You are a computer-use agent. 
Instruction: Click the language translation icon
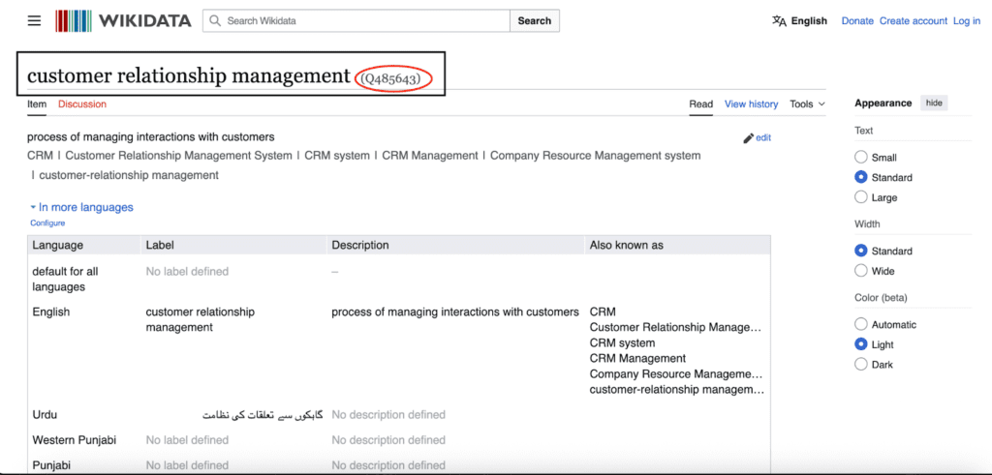(x=779, y=20)
